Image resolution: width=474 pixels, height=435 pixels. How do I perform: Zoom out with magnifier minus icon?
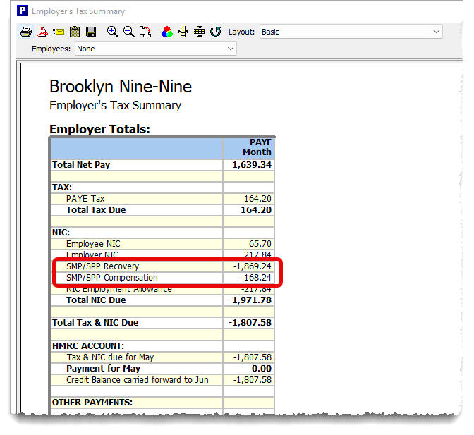pyautogui.click(x=129, y=32)
